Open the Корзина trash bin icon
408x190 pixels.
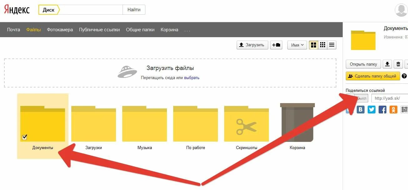pyautogui.click(x=297, y=122)
